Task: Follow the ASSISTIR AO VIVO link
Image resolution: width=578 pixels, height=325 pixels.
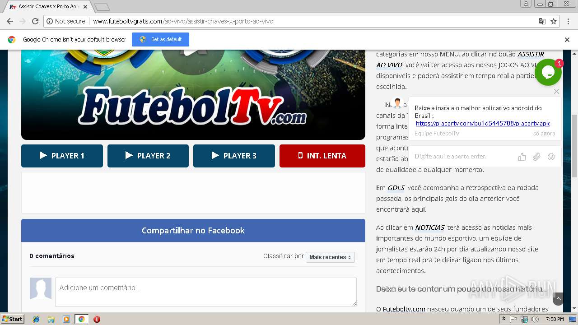Action: tap(460, 60)
